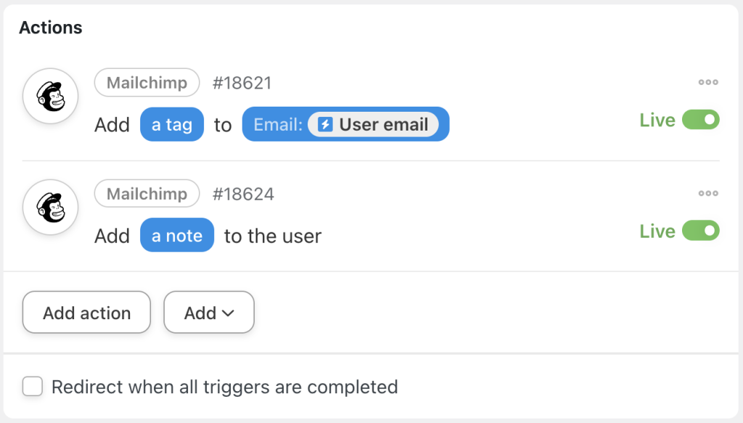
Task: Open the Add dropdown menu
Action: pyautogui.click(x=209, y=312)
